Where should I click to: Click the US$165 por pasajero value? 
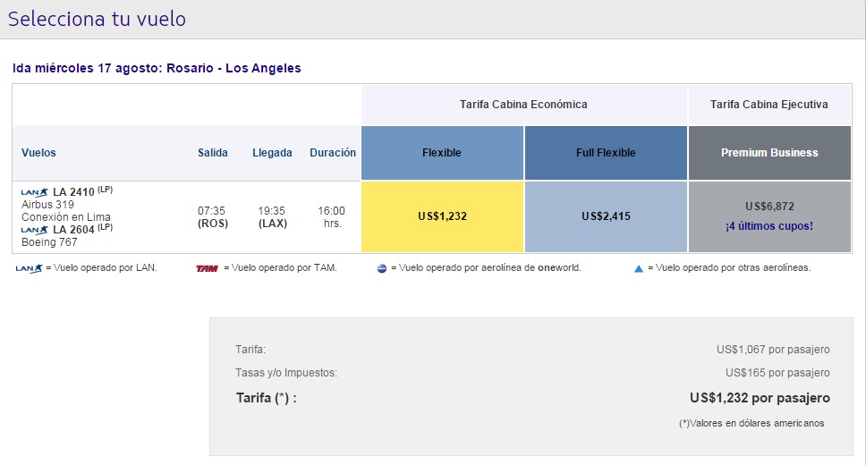pyautogui.click(x=777, y=373)
